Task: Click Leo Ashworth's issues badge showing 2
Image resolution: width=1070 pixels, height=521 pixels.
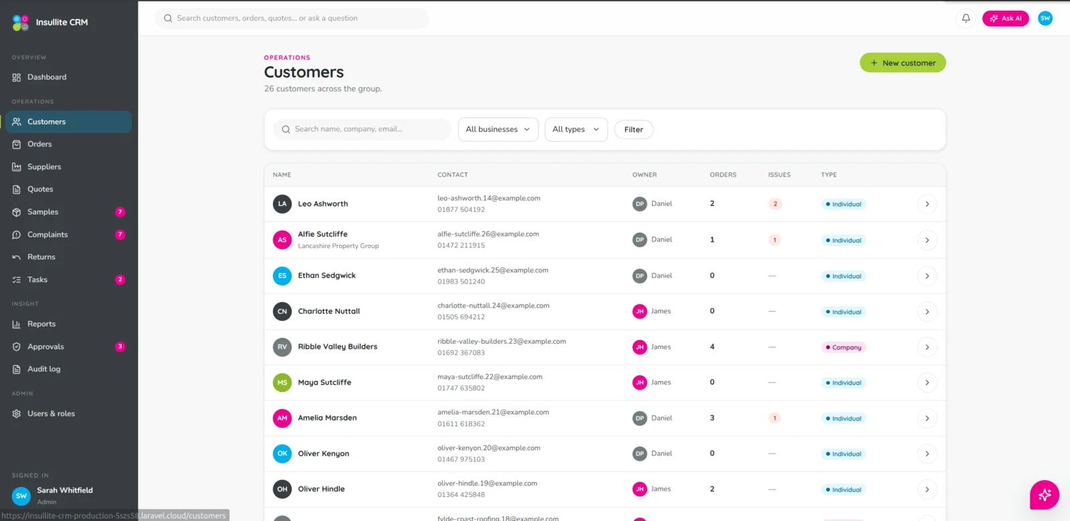Action: point(775,204)
